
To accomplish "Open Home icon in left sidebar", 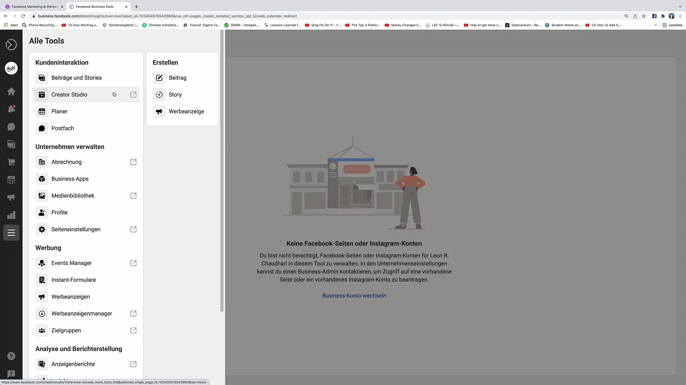I will click(x=11, y=92).
